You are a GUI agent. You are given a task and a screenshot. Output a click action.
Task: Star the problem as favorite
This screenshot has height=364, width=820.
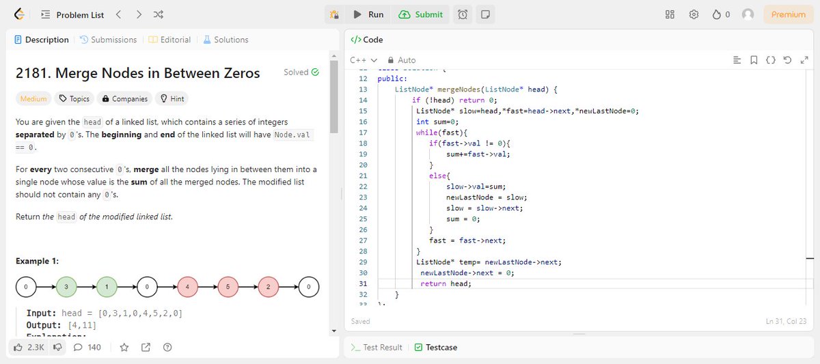point(124,348)
